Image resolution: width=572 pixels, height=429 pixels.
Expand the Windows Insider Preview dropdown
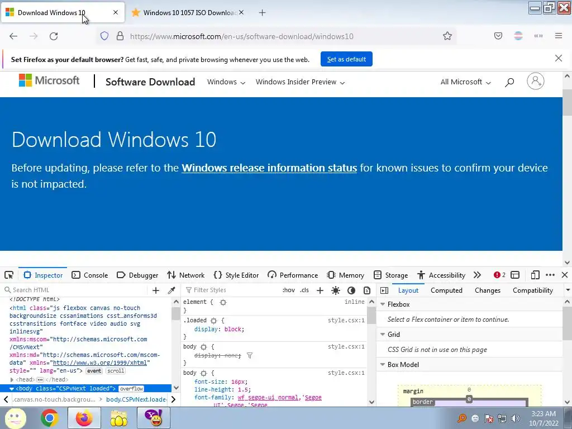tap(300, 82)
